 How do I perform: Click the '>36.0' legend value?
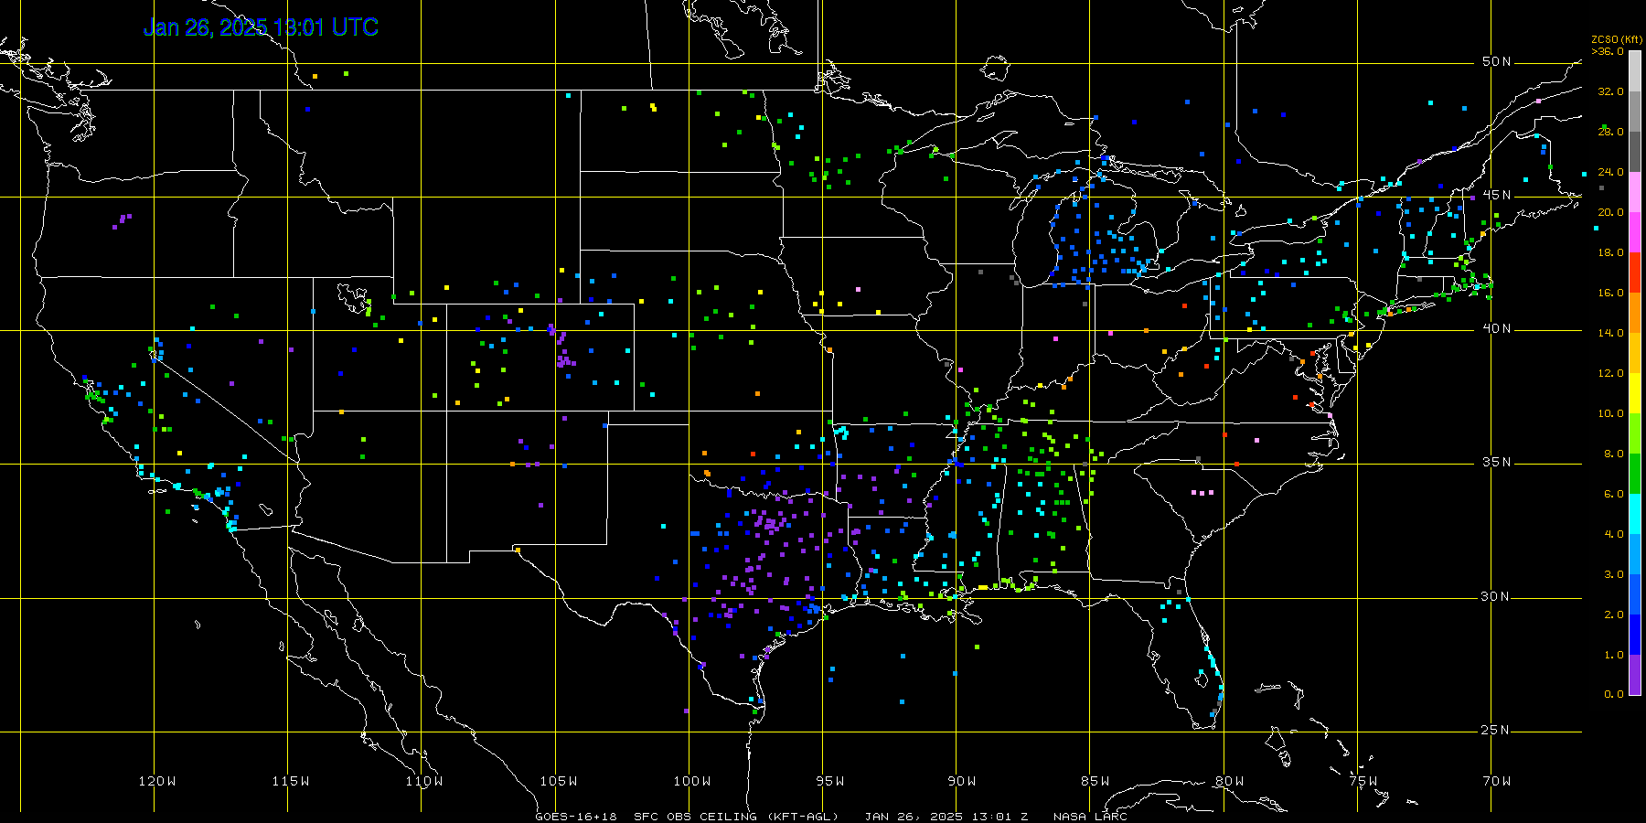[x=1608, y=51]
